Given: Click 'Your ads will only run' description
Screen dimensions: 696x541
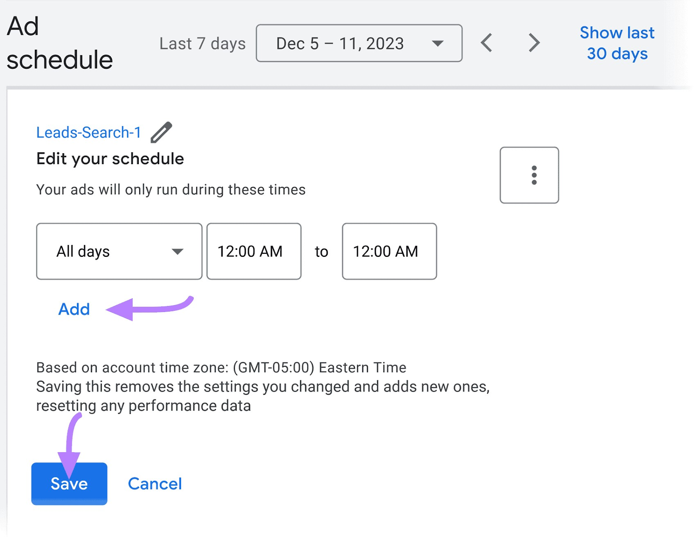Looking at the screenshot, I should [x=171, y=190].
